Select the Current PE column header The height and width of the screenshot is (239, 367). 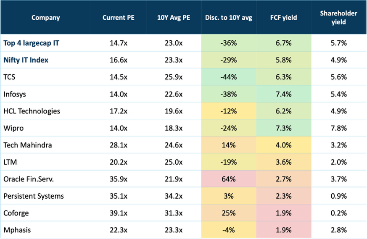pyautogui.click(x=119, y=18)
